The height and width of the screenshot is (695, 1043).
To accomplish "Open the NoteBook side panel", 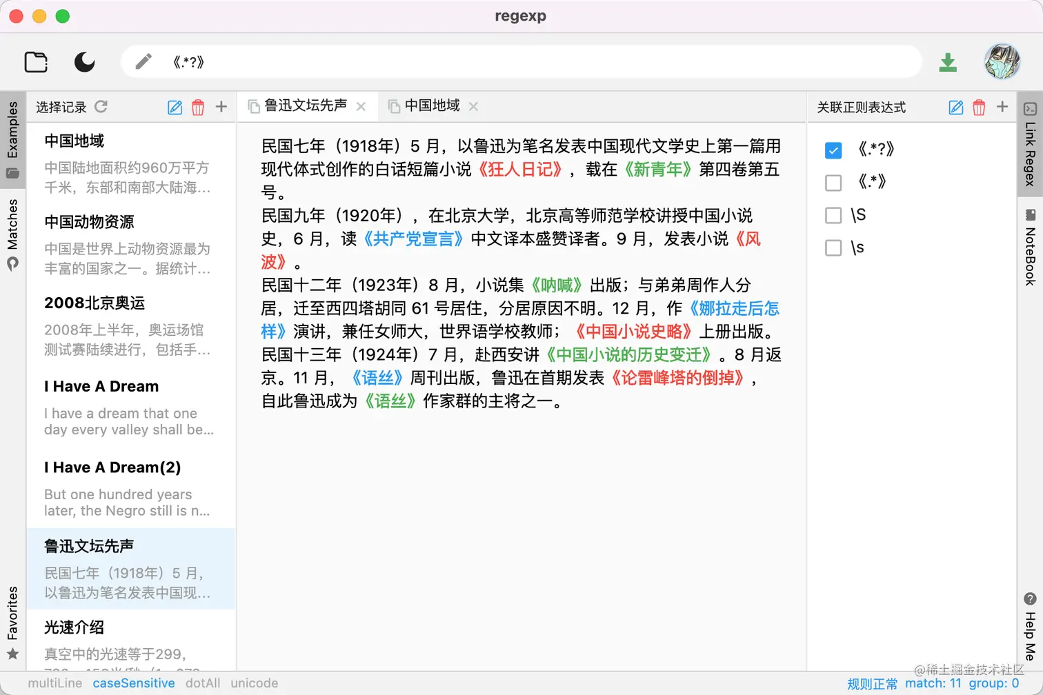I will (1030, 247).
